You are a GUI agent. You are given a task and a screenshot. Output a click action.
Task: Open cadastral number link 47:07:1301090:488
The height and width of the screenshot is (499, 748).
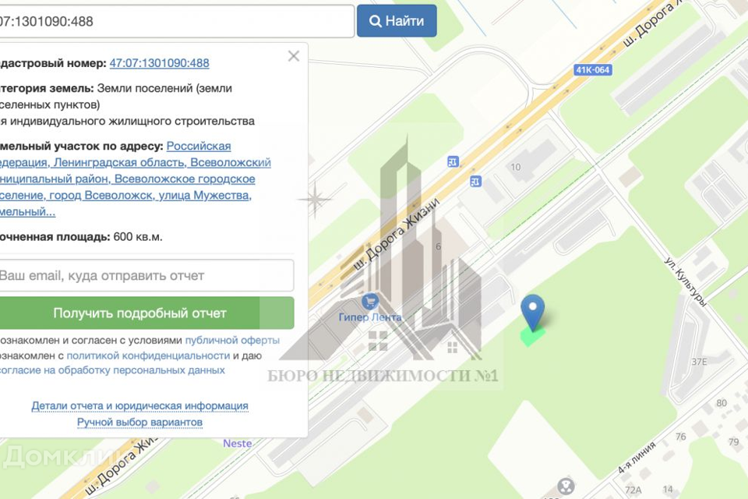click(x=159, y=63)
